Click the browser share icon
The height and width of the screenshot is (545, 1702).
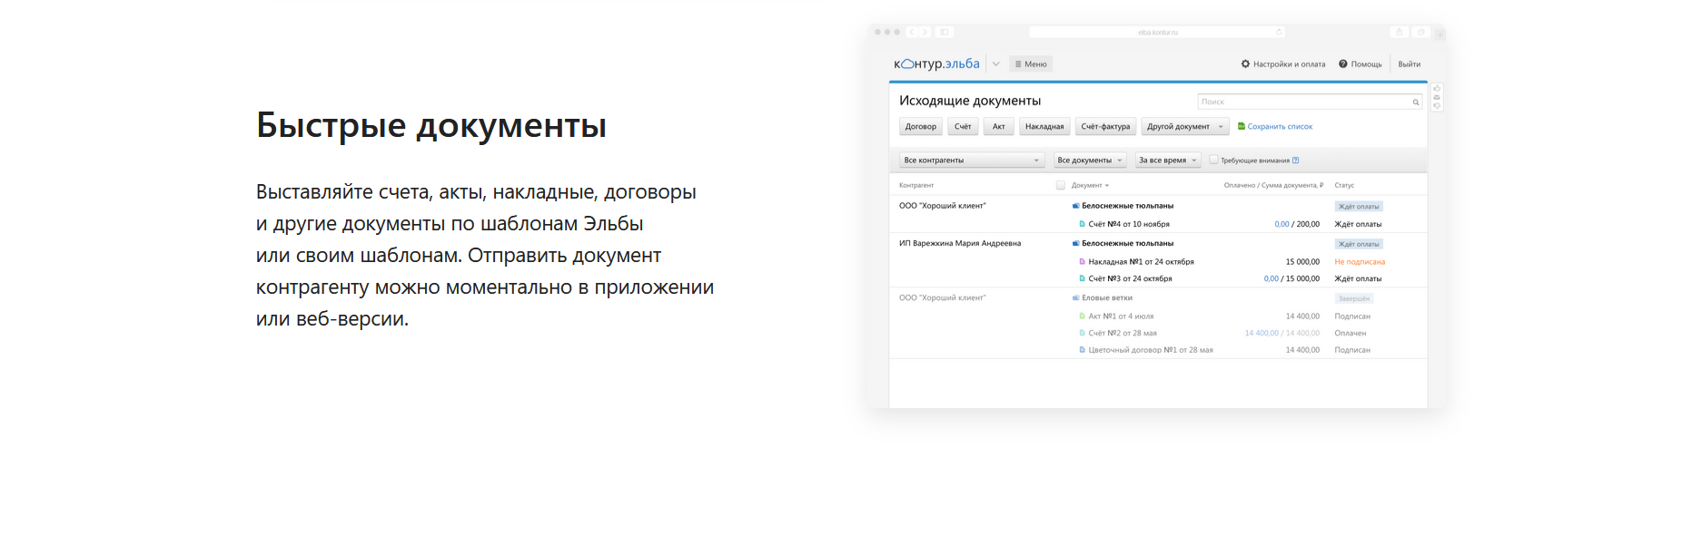click(x=1400, y=32)
